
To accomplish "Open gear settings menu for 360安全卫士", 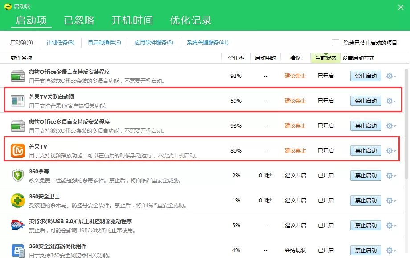I will click(x=391, y=201).
